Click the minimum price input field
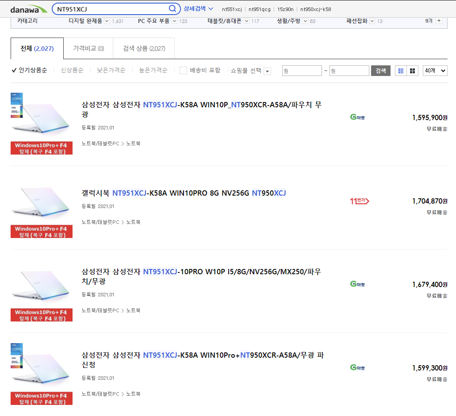456x416 pixels. [x=302, y=71]
